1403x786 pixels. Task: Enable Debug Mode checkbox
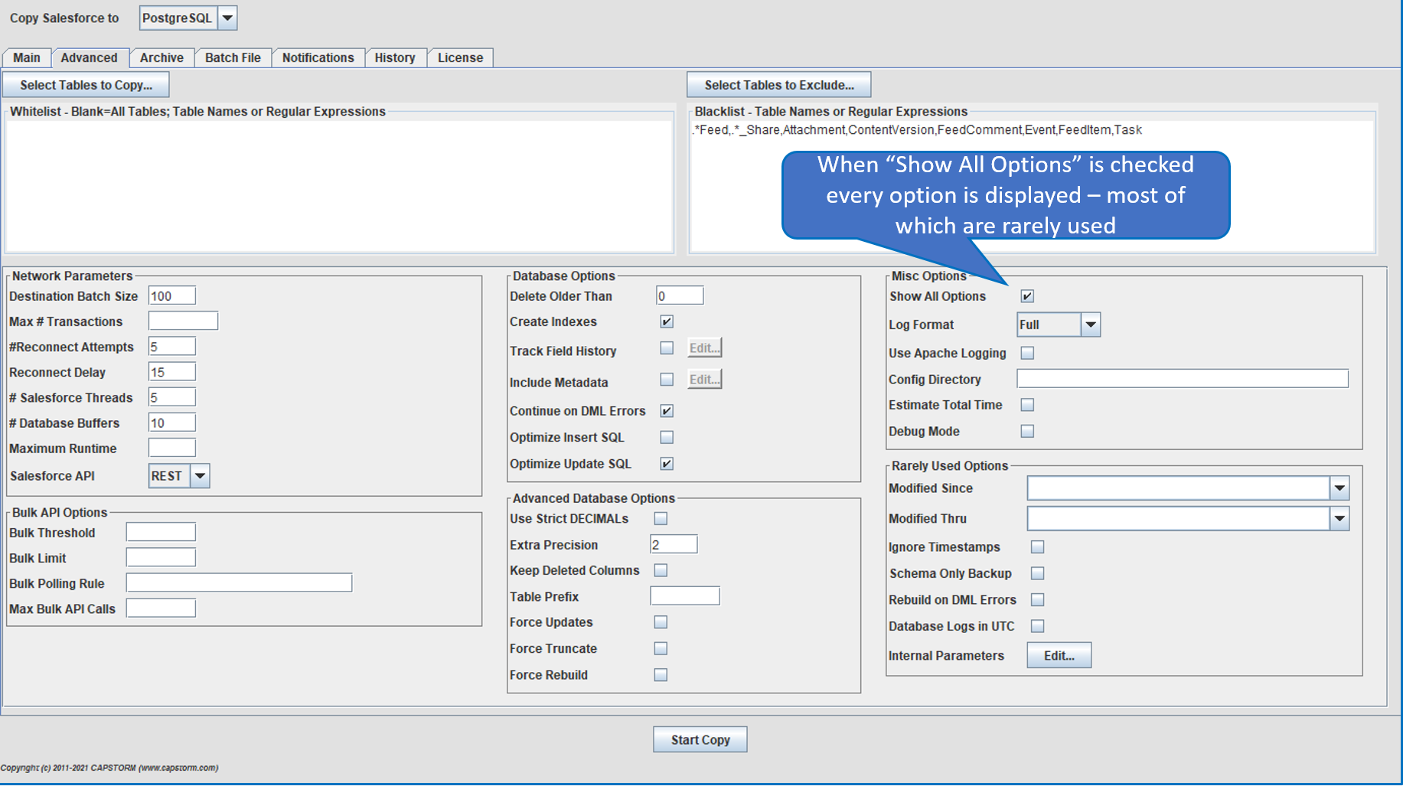coord(1027,432)
